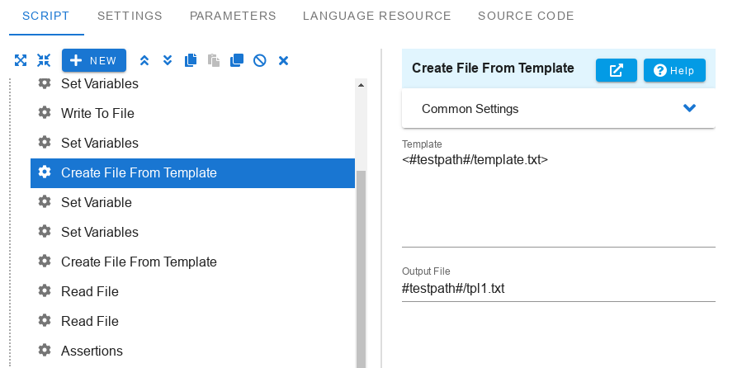Open the SOURCE CODE tab
The image size is (742, 368).
coord(526,16)
